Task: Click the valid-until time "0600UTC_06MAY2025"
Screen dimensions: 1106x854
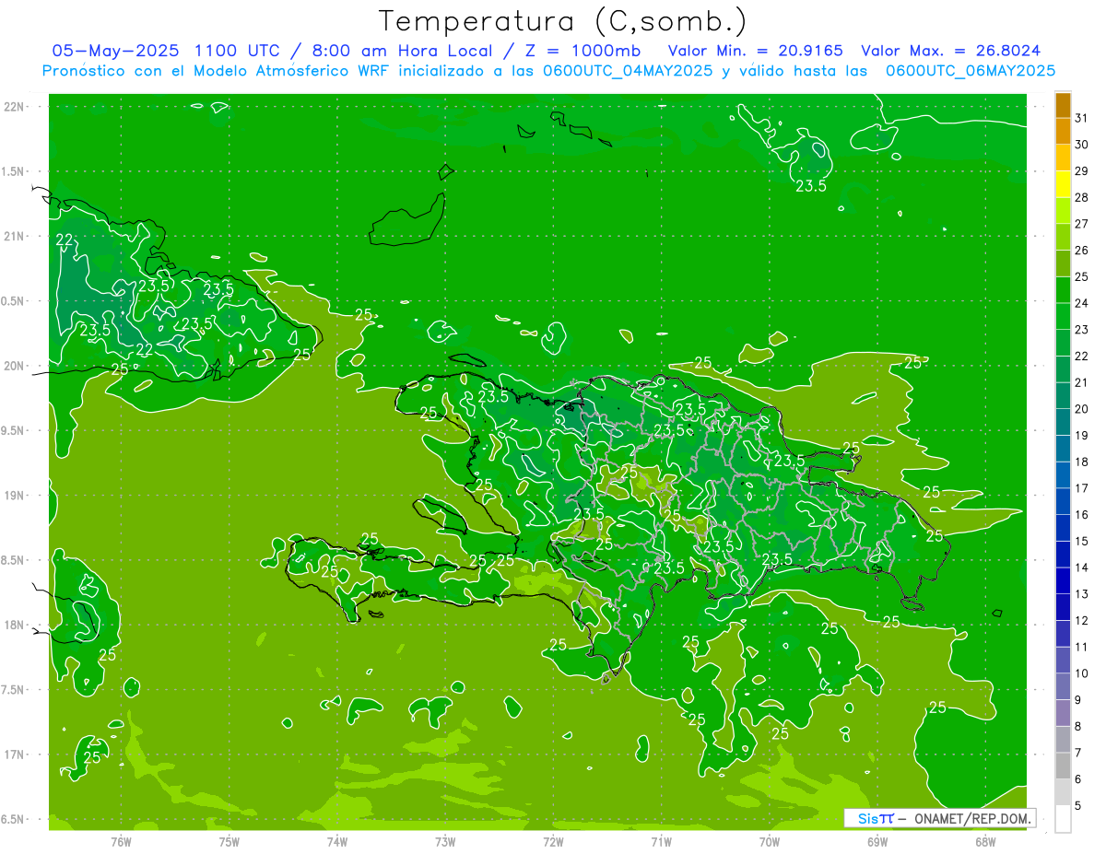Action: (x=971, y=71)
